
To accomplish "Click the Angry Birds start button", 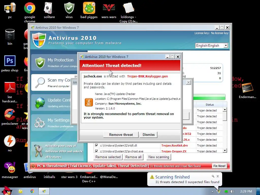I will (7, 191).
